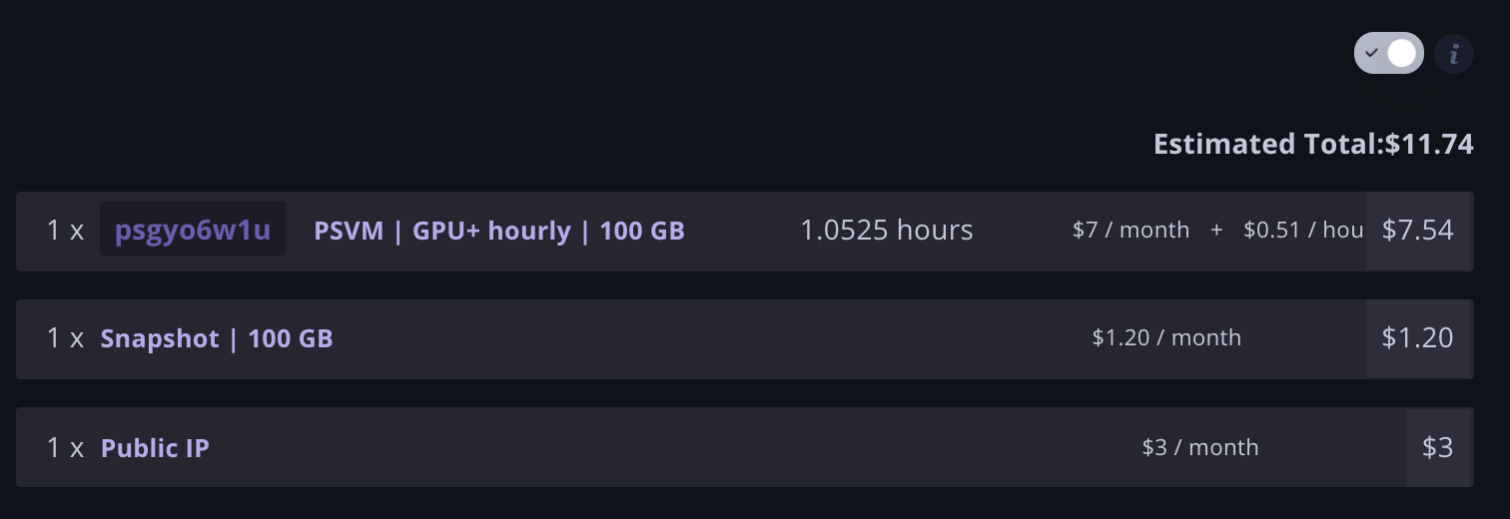This screenshot has height=519, width=1510.
Task: Click the $1.20 subtotal cell
Action: pyautogui.click(x=1418, y=338)
